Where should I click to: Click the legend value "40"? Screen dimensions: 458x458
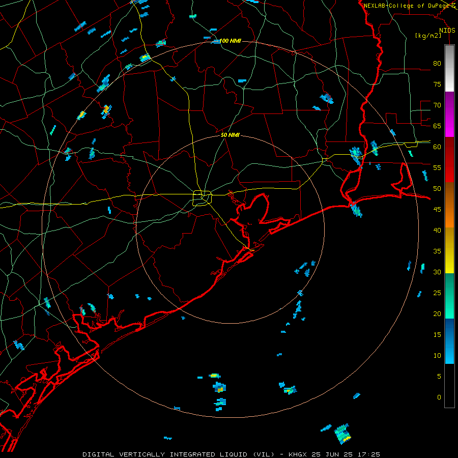tap(437, 230)
